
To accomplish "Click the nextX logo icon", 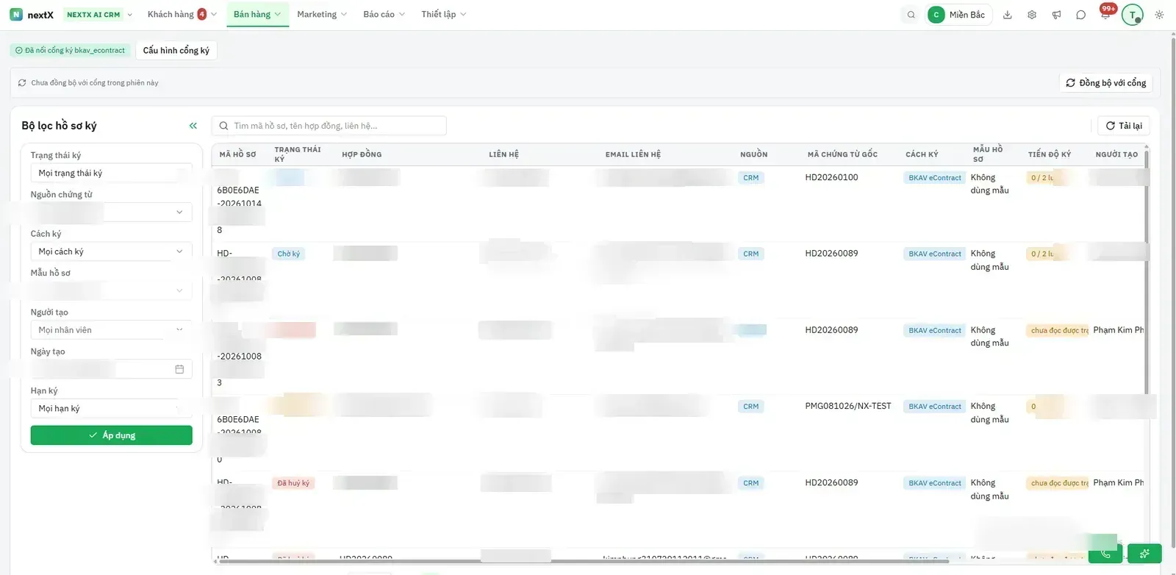I will [16, 15].
